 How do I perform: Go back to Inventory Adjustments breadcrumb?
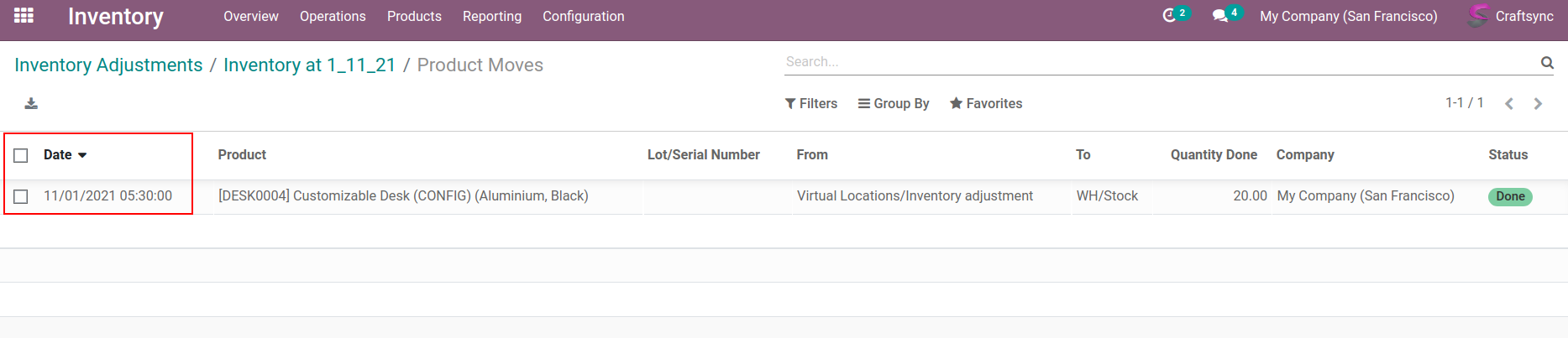click(108, 65)
